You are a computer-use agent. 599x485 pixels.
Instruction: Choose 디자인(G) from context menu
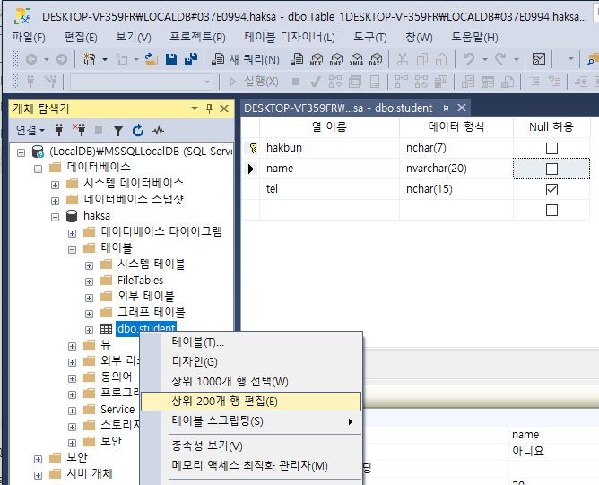(251, 361)
